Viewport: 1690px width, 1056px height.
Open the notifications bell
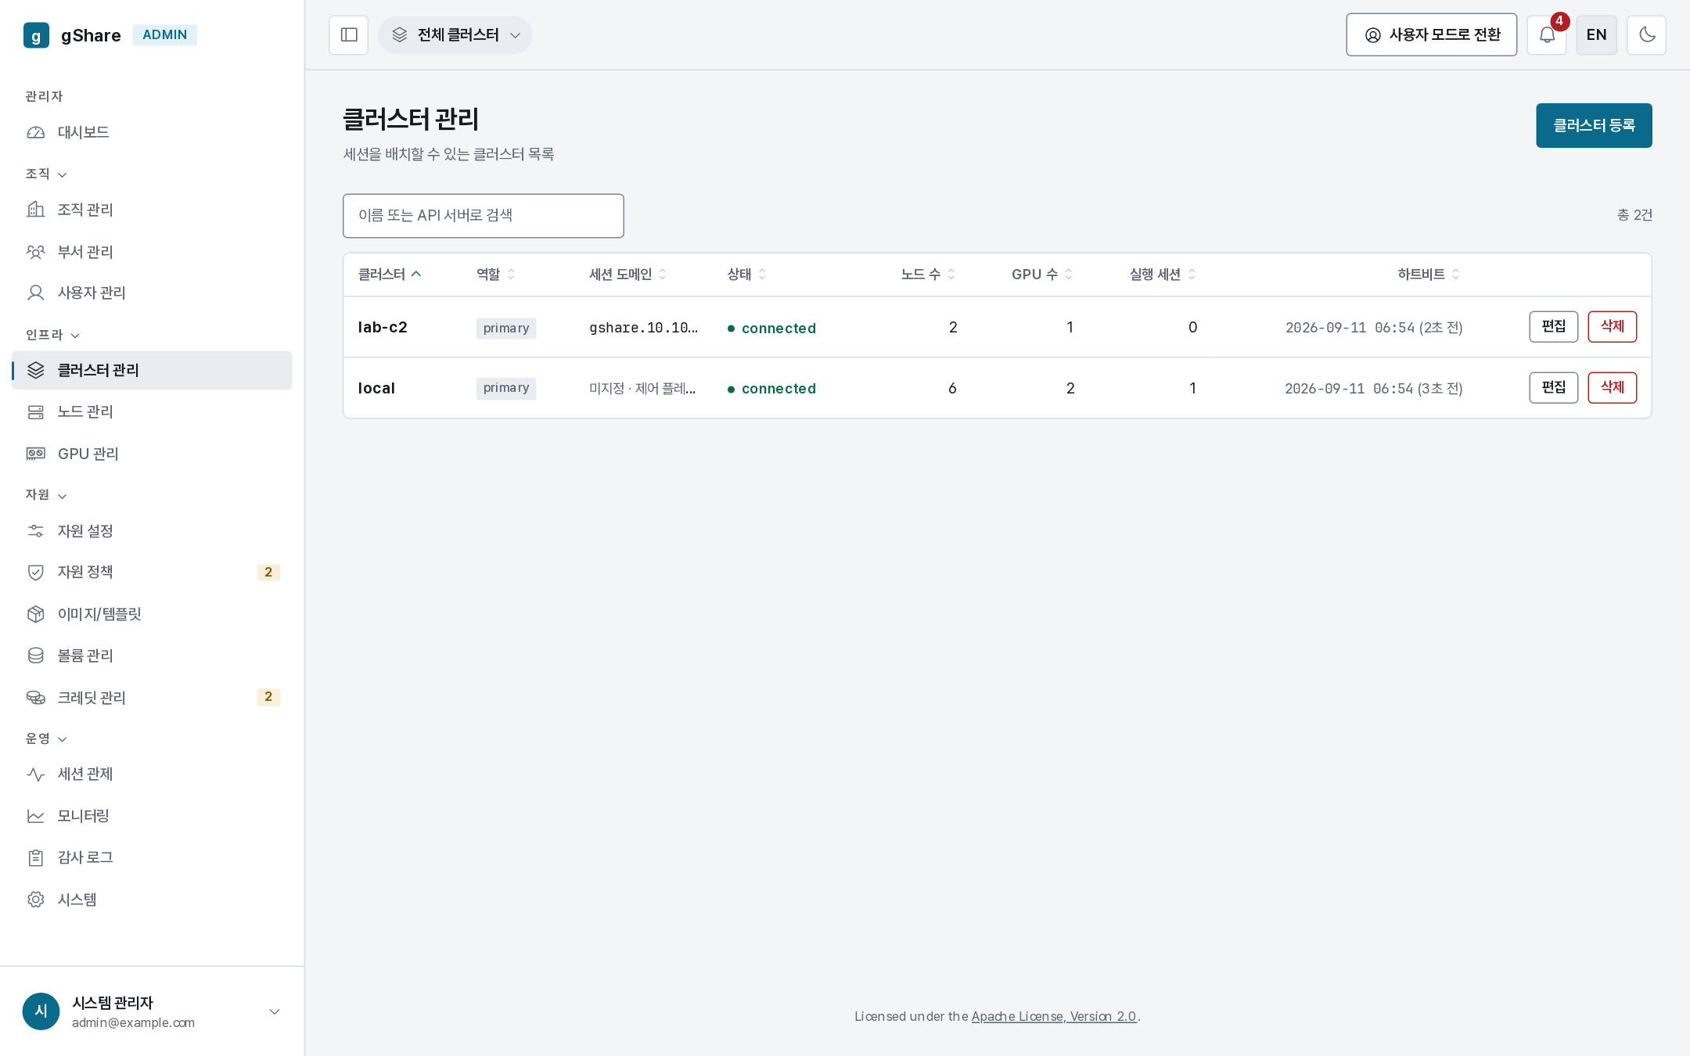click(1547, 35)
